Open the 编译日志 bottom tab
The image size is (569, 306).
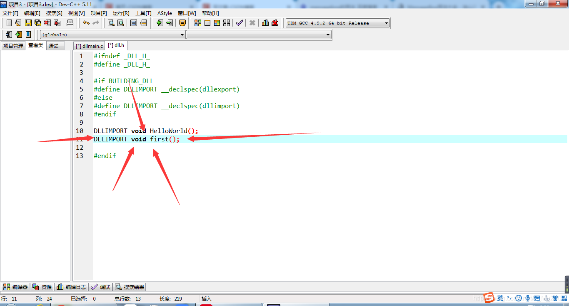click(71, 287)
